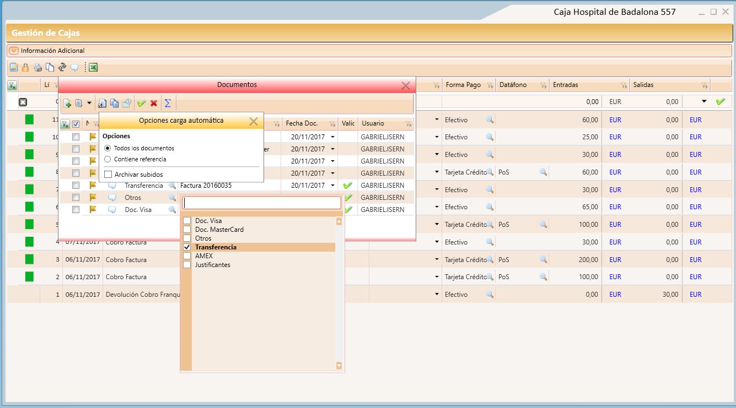Click the Usuario column header in Documentos

[x=373, y=124]
